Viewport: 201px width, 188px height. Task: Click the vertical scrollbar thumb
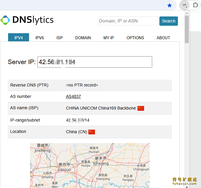[x=187, y=29]
